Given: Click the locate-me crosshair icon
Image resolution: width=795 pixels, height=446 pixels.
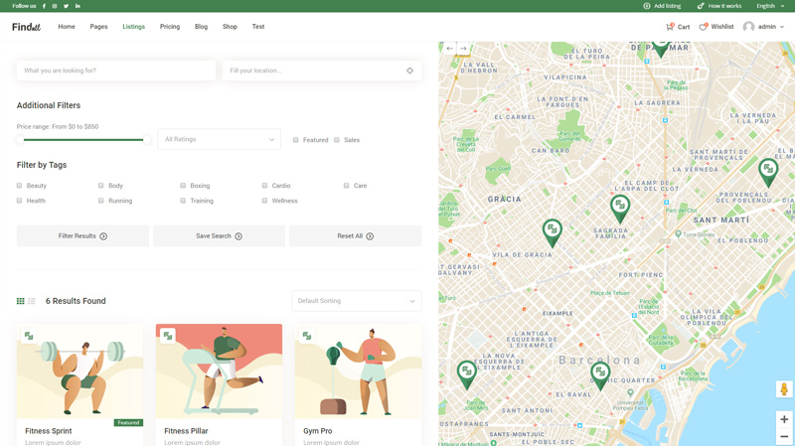Looking at the screenshot, I should click(x=409, y=71).
